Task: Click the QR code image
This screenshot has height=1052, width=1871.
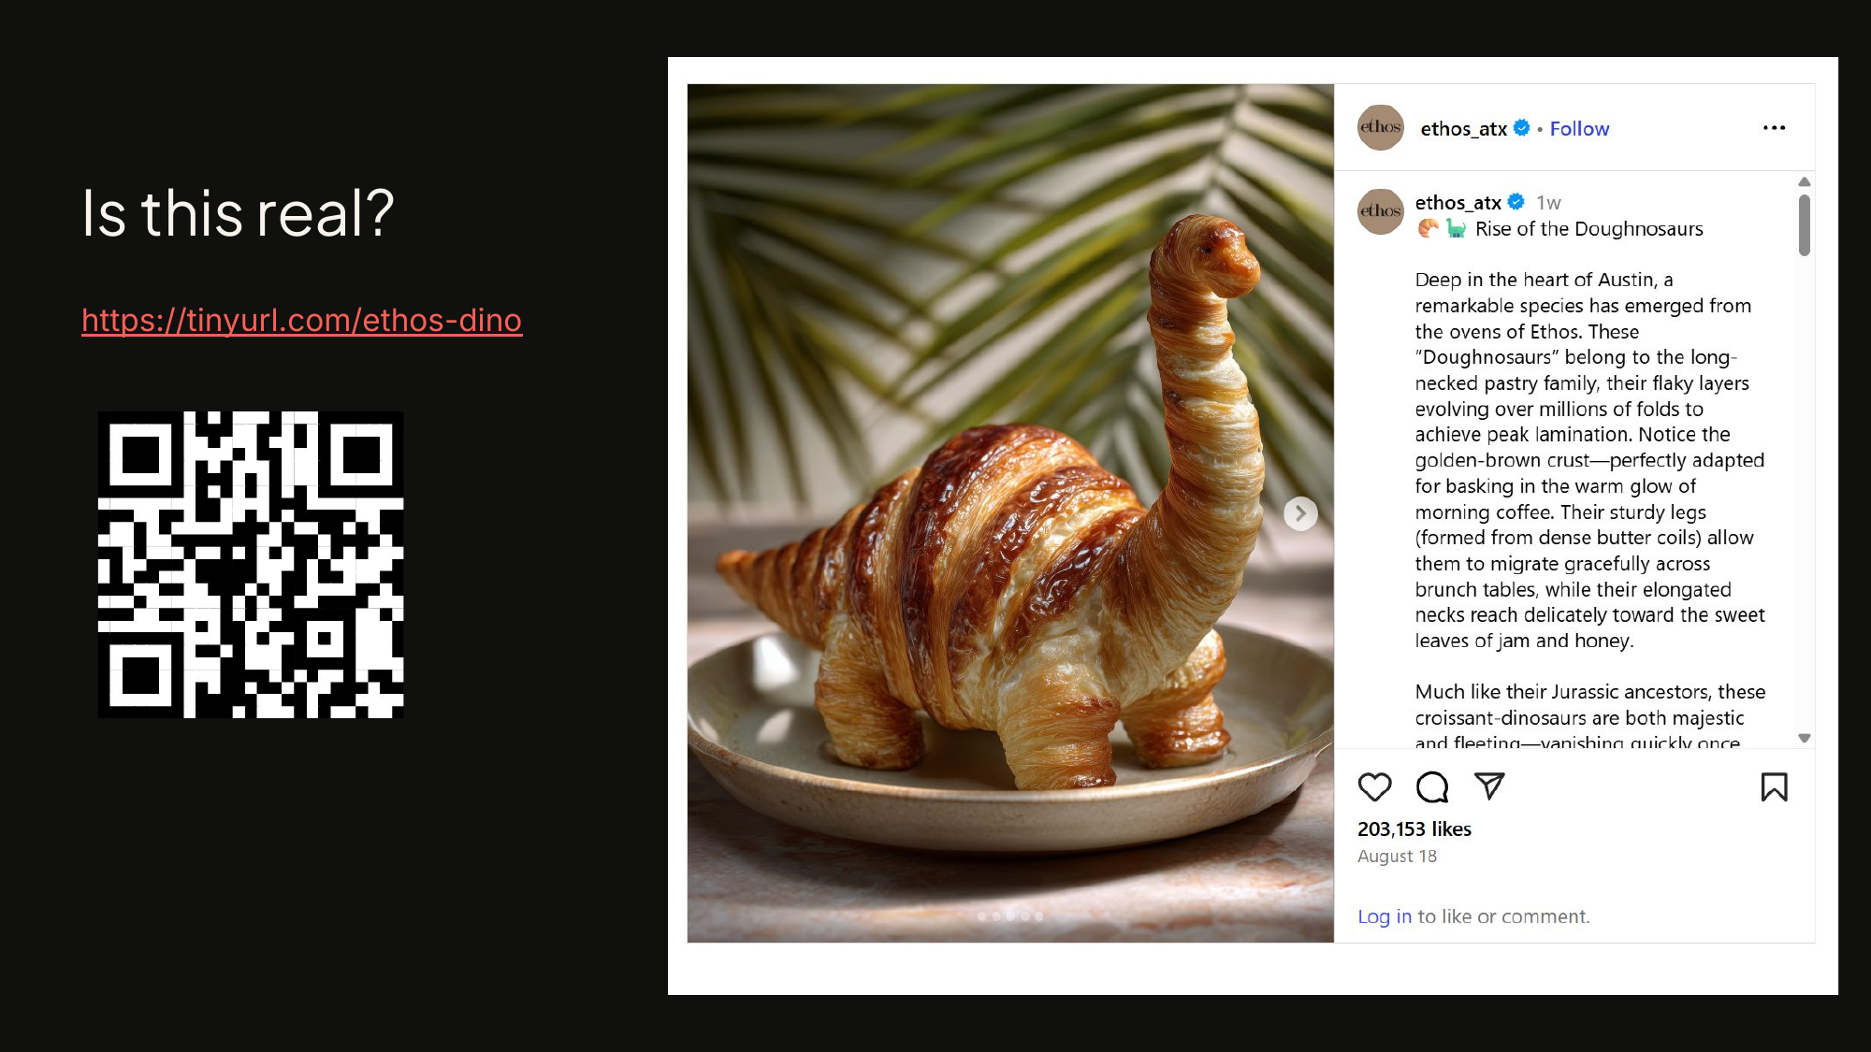Action: pyautogui.click(x=251, y=565)
